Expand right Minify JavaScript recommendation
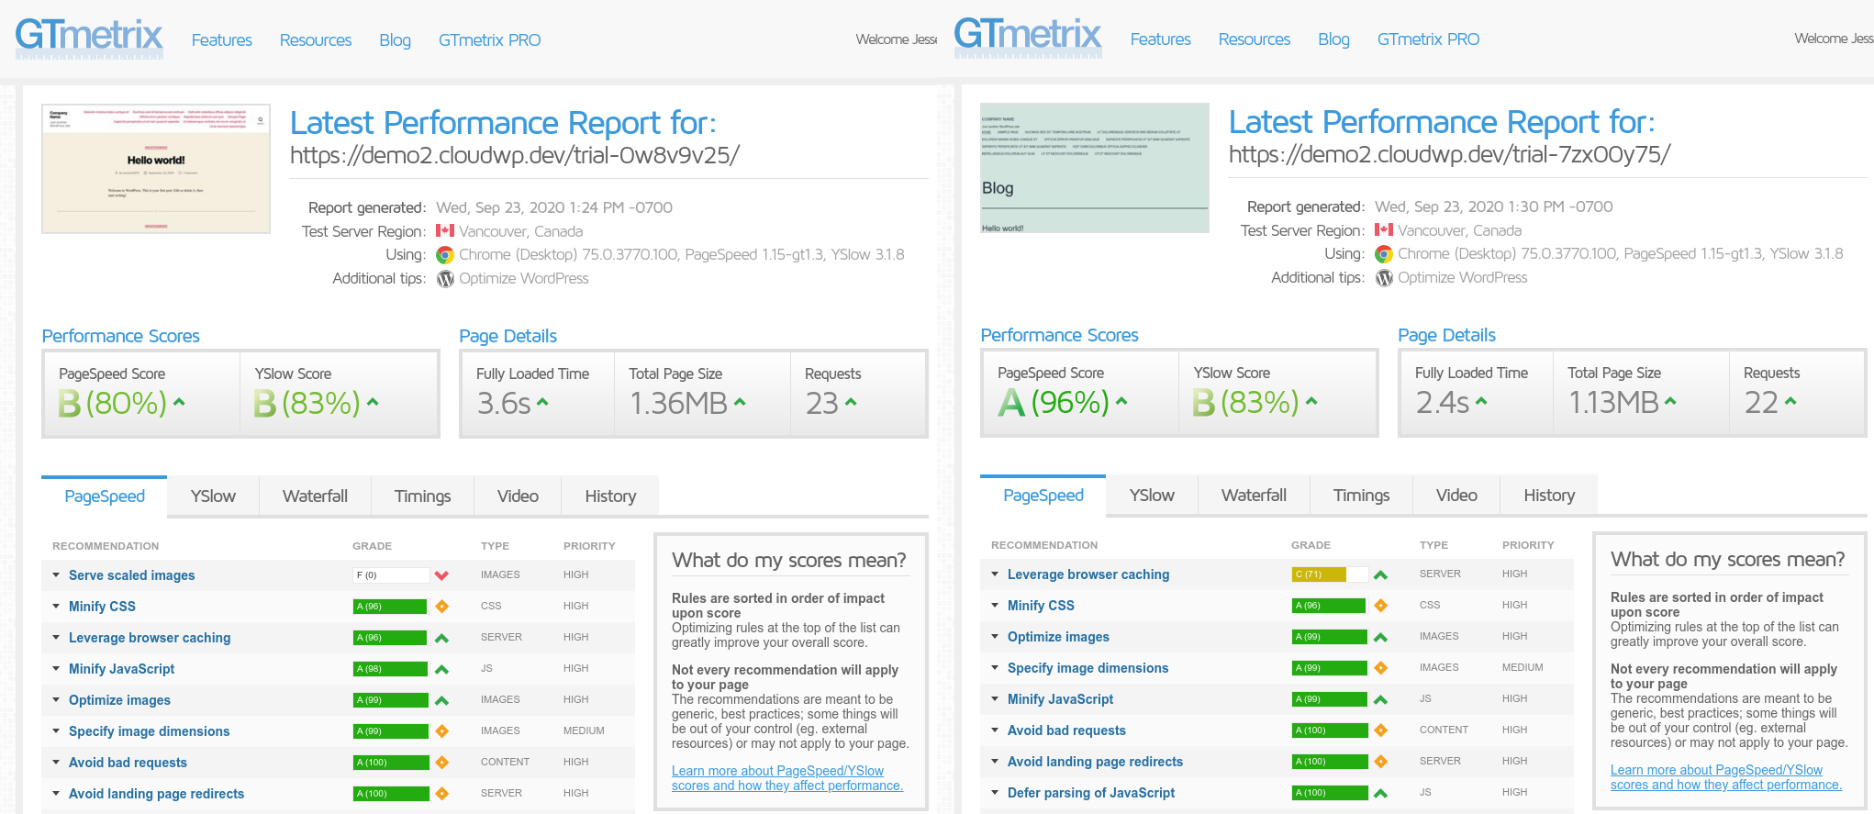1874x814 pixels. (x=995, y=699)
